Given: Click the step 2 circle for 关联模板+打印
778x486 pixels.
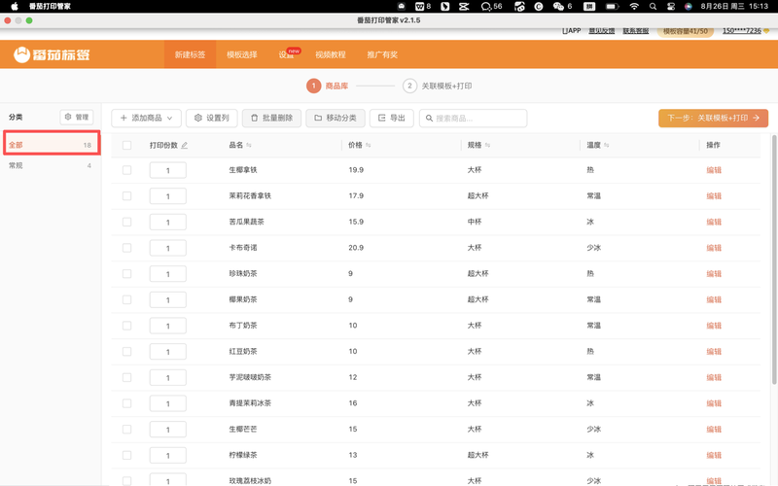Looking at the screenshot, I should [409, 86].
